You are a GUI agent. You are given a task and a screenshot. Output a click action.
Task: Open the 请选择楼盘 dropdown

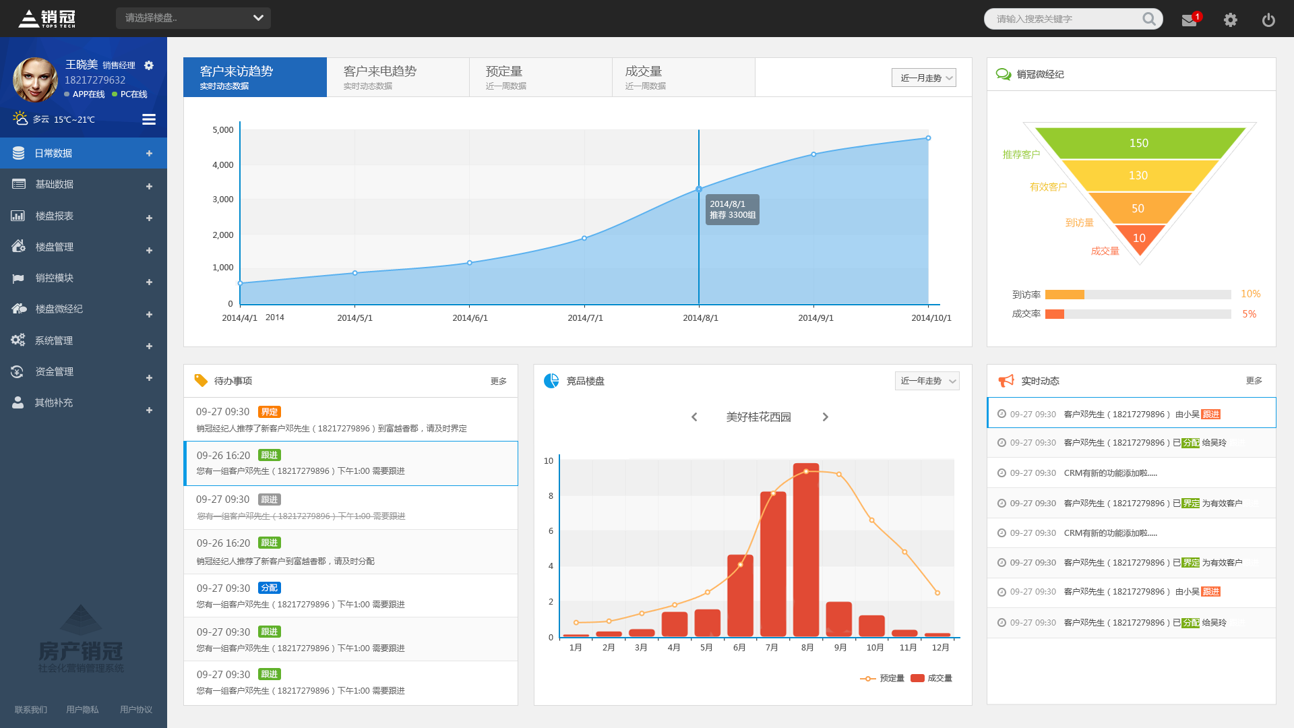click(193, 18)
